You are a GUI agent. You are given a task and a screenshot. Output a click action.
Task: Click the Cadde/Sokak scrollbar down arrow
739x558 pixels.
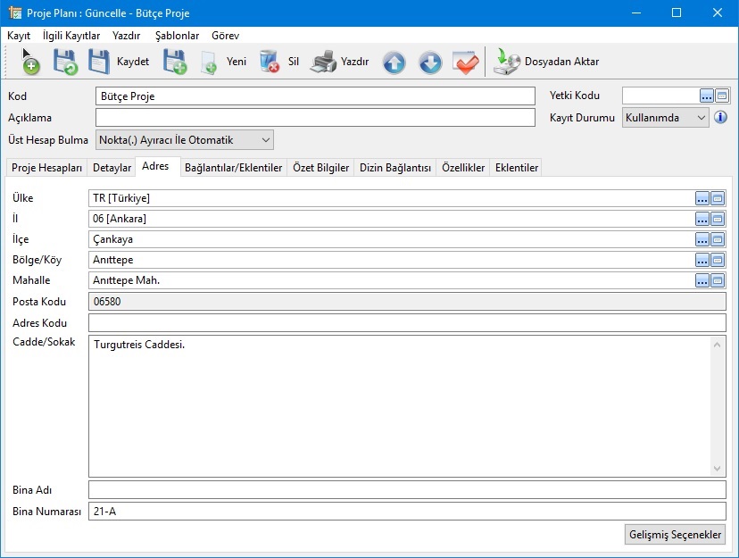(x=718, y=470)
